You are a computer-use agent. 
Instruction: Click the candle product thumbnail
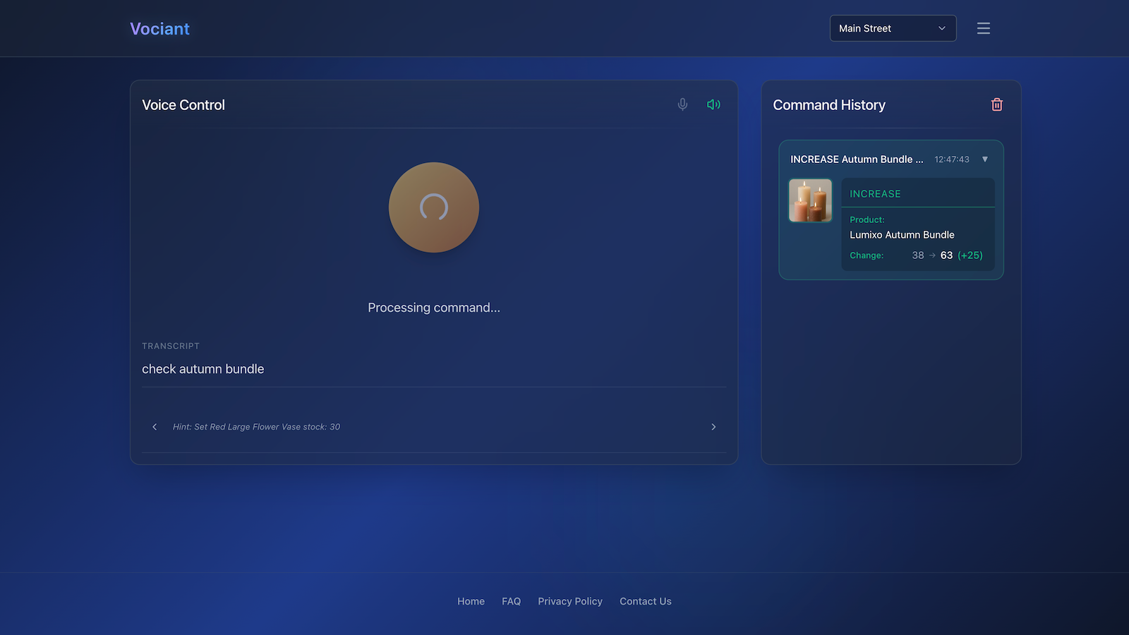(810, 200)
